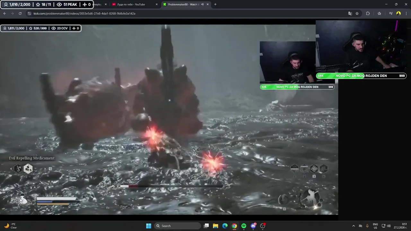Open the Windows Start menu
Screen dimensions: 411x231
click(149, 226)
